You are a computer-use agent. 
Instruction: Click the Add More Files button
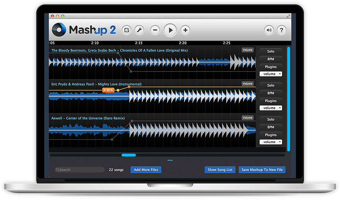click(x=146, y=170)
